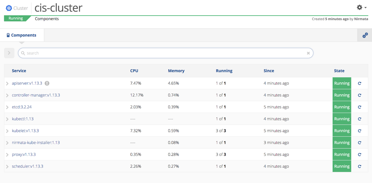Expand the scheduler:v1.13.3 row
This screenshot has width=372, height=183.
click(x=7, y=166)
